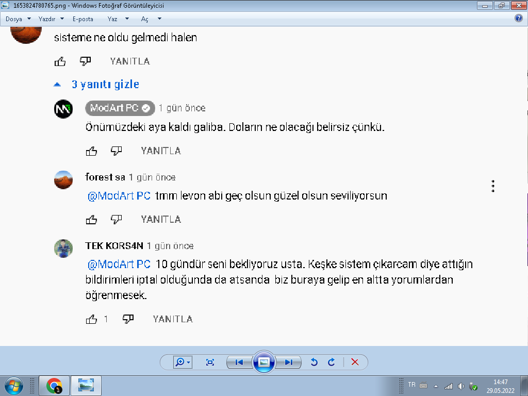Open Chrome from the taskbar
528x396 pixels.
pos(54,386)
